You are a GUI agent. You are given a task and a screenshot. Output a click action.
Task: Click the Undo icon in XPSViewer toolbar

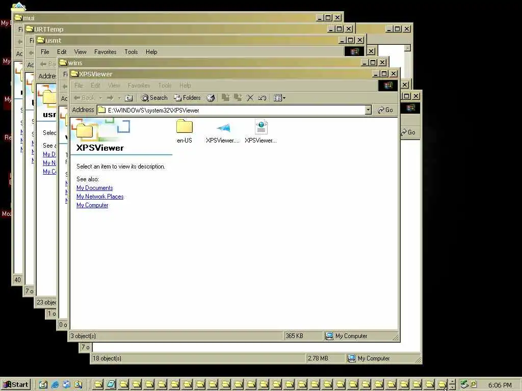click(262, 98)
